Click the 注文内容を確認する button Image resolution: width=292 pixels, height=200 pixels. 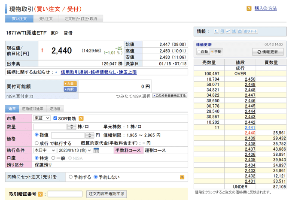106,194
